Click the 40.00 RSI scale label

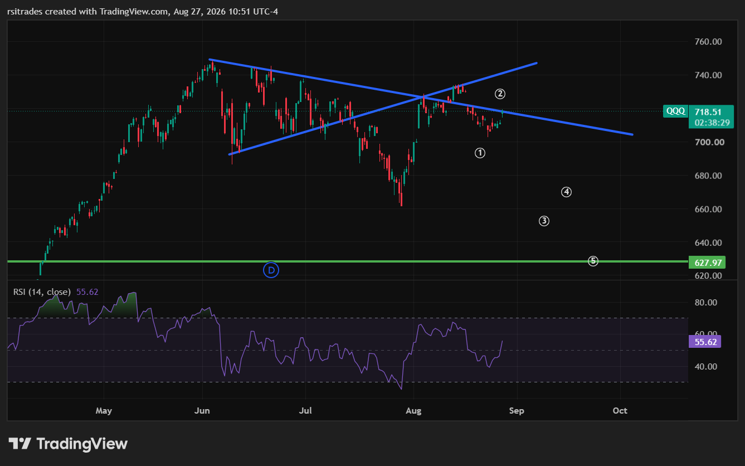(705, 366)
